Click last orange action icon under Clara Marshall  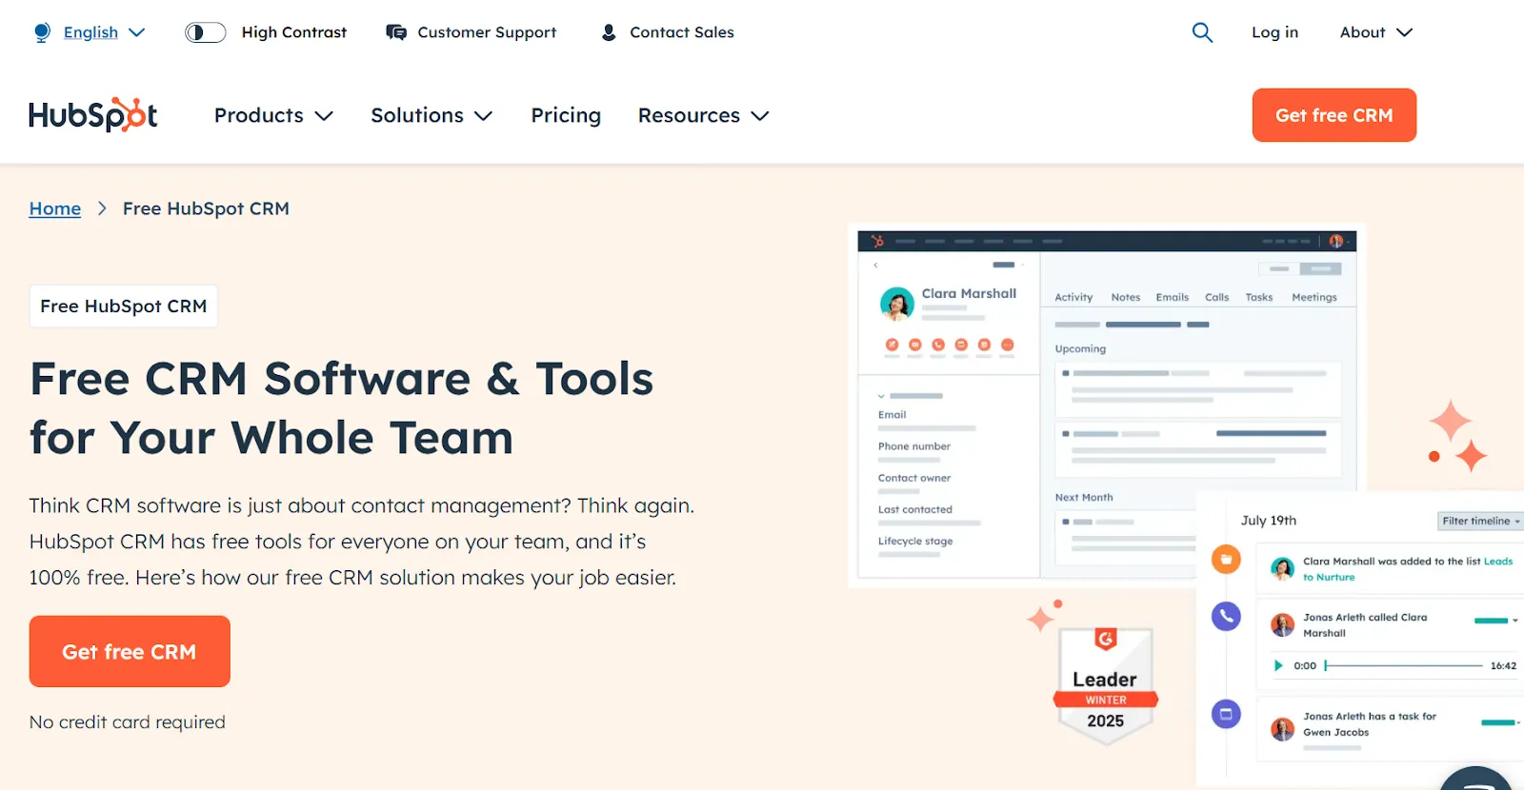pos(1007,345)
